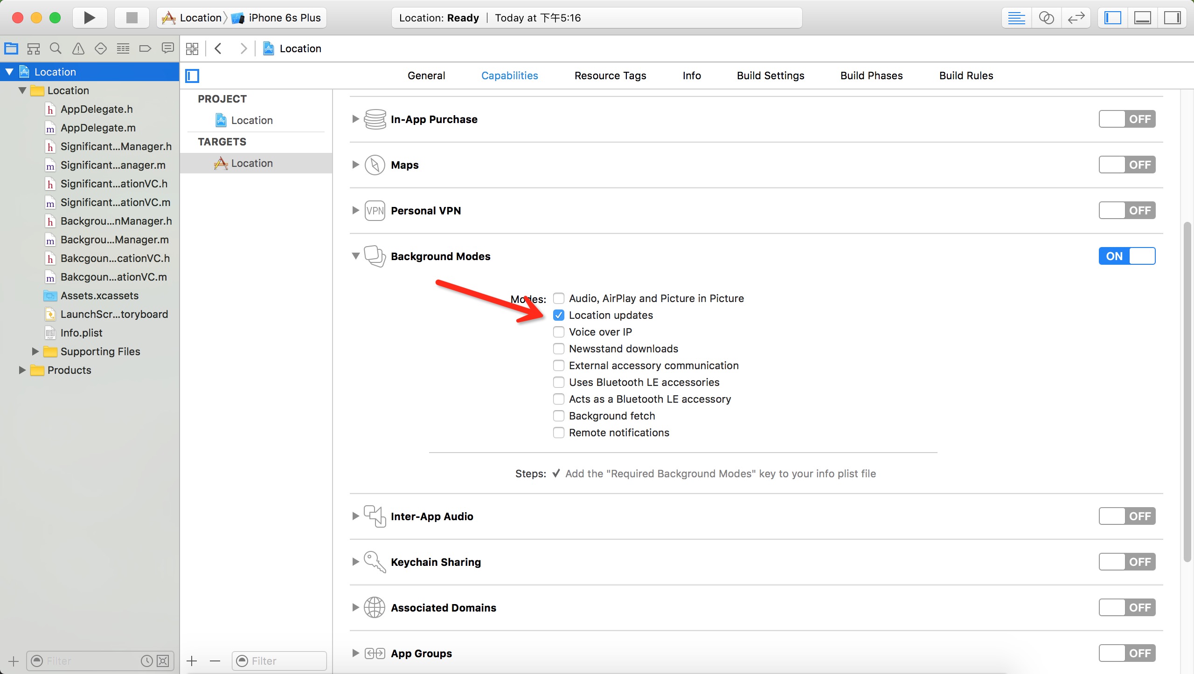Switch to the Build Settings tab
This screenshot has width=1194, height=674.
(770, 76)
